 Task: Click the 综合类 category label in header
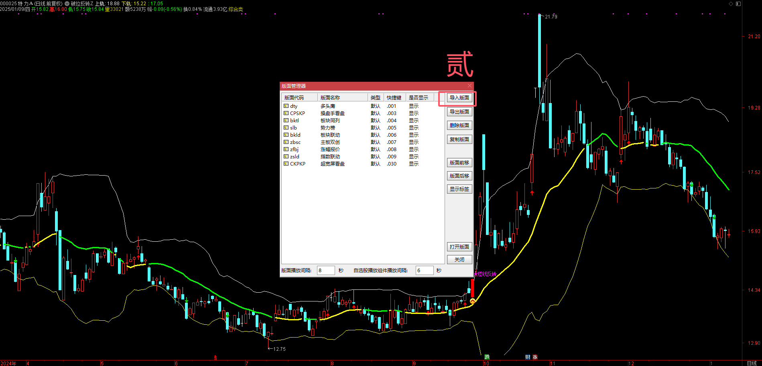tap(236, 9)
